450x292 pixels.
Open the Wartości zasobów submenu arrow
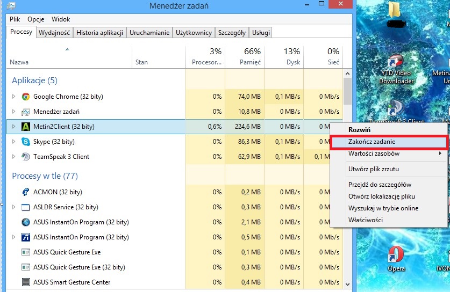440,154
